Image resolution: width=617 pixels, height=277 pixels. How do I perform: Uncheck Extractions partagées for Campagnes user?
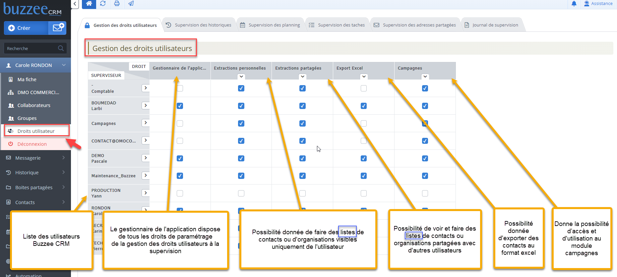302,123
